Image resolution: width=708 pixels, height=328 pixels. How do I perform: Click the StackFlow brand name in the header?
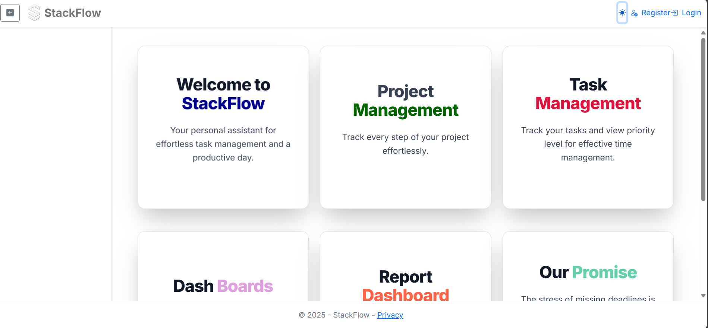pyautogui.click(x=73, y=13)
